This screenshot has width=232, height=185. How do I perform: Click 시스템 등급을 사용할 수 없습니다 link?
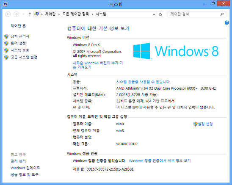pyautogui.click(x=144, y=82)
